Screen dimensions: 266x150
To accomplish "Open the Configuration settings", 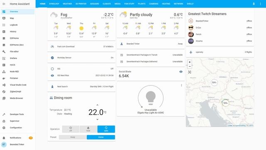I will pos(17,127).
